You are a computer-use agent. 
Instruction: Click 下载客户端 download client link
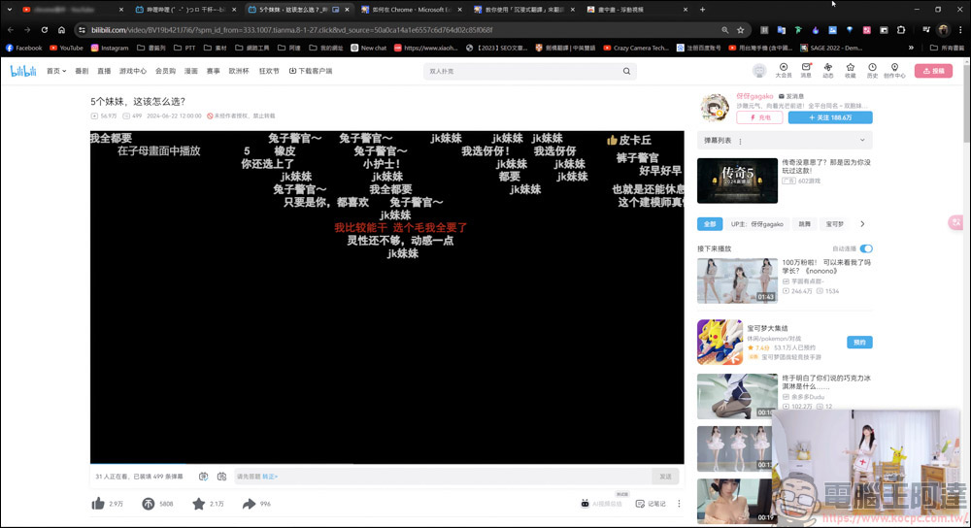[311, 71]
